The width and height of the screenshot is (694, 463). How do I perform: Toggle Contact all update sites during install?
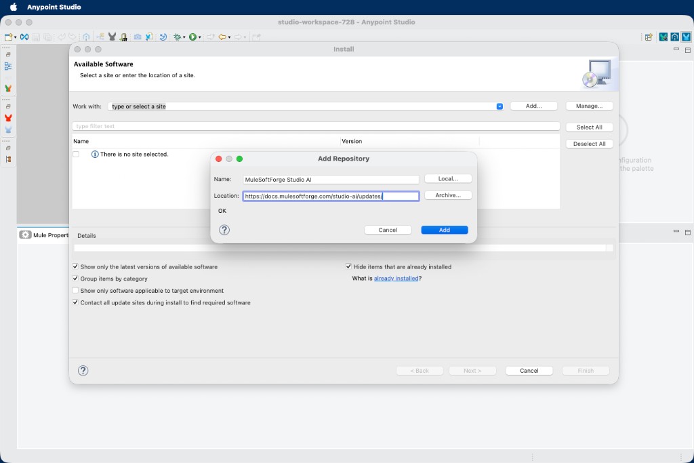click(75, 302)
